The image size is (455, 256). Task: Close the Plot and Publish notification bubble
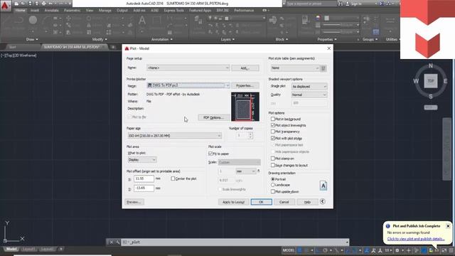pyautogui.click(x=448, y=226)
